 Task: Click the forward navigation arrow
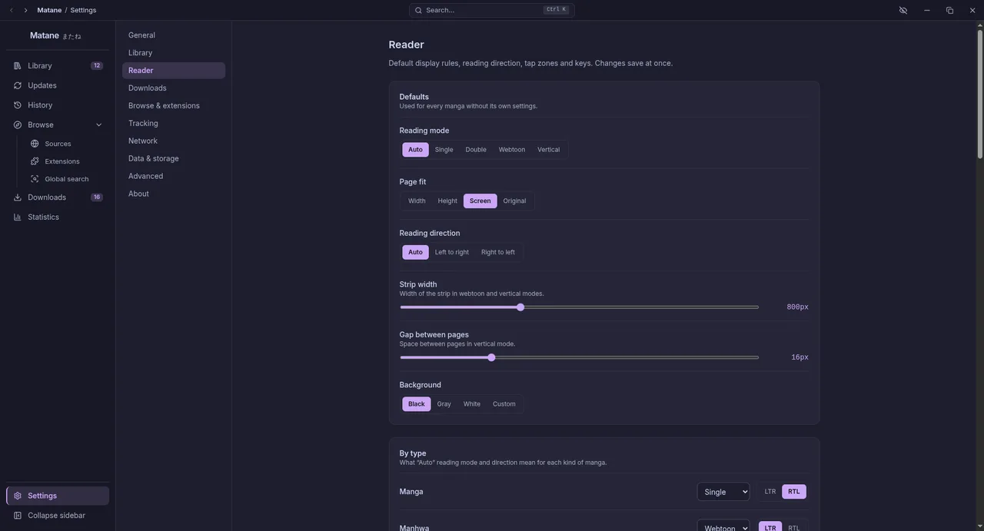tap(25, 10)
